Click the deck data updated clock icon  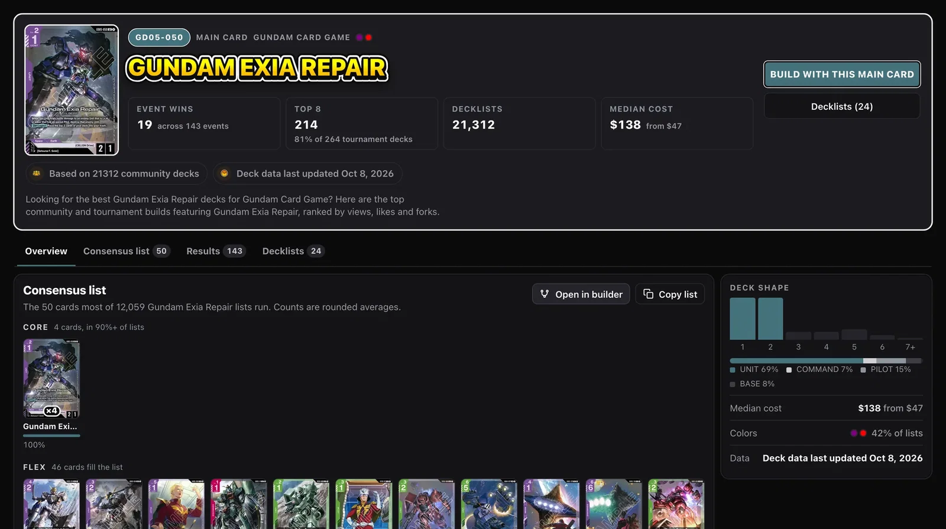pyautogui.click(x=224, y=173)
